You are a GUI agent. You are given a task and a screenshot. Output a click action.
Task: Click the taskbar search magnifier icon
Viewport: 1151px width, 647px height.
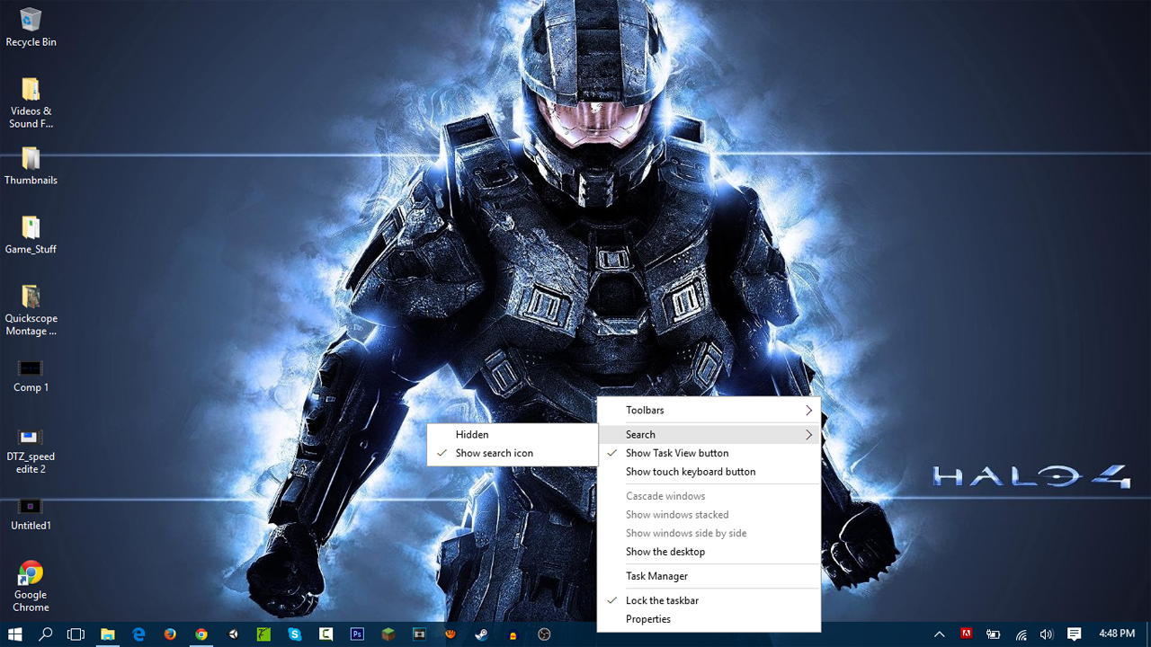pyautogui.click(x=46, y=634)
